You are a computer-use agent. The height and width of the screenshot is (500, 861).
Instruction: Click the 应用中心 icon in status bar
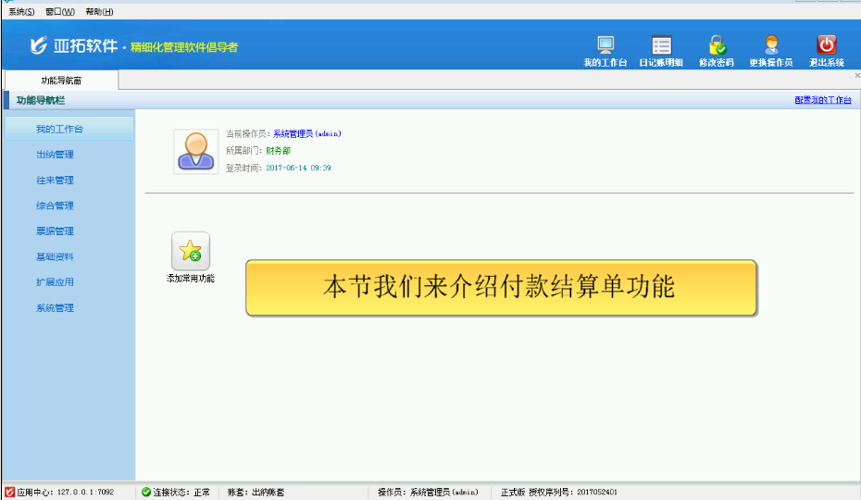click(9, 492)
